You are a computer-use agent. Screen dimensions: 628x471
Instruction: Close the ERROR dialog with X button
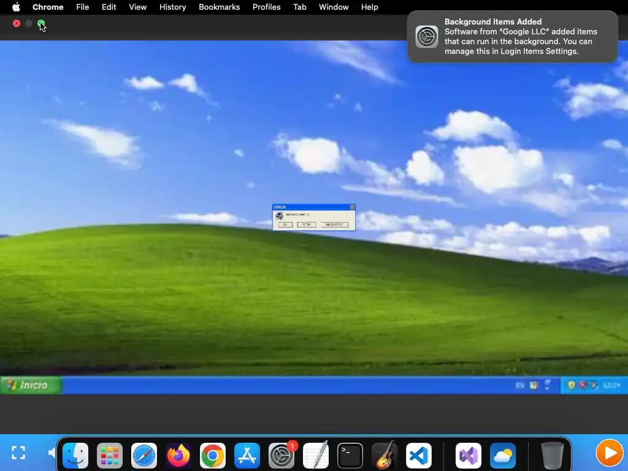(x=352, y=207)
